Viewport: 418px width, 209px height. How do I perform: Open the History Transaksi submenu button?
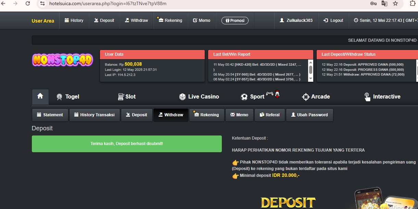coord(94,115)
